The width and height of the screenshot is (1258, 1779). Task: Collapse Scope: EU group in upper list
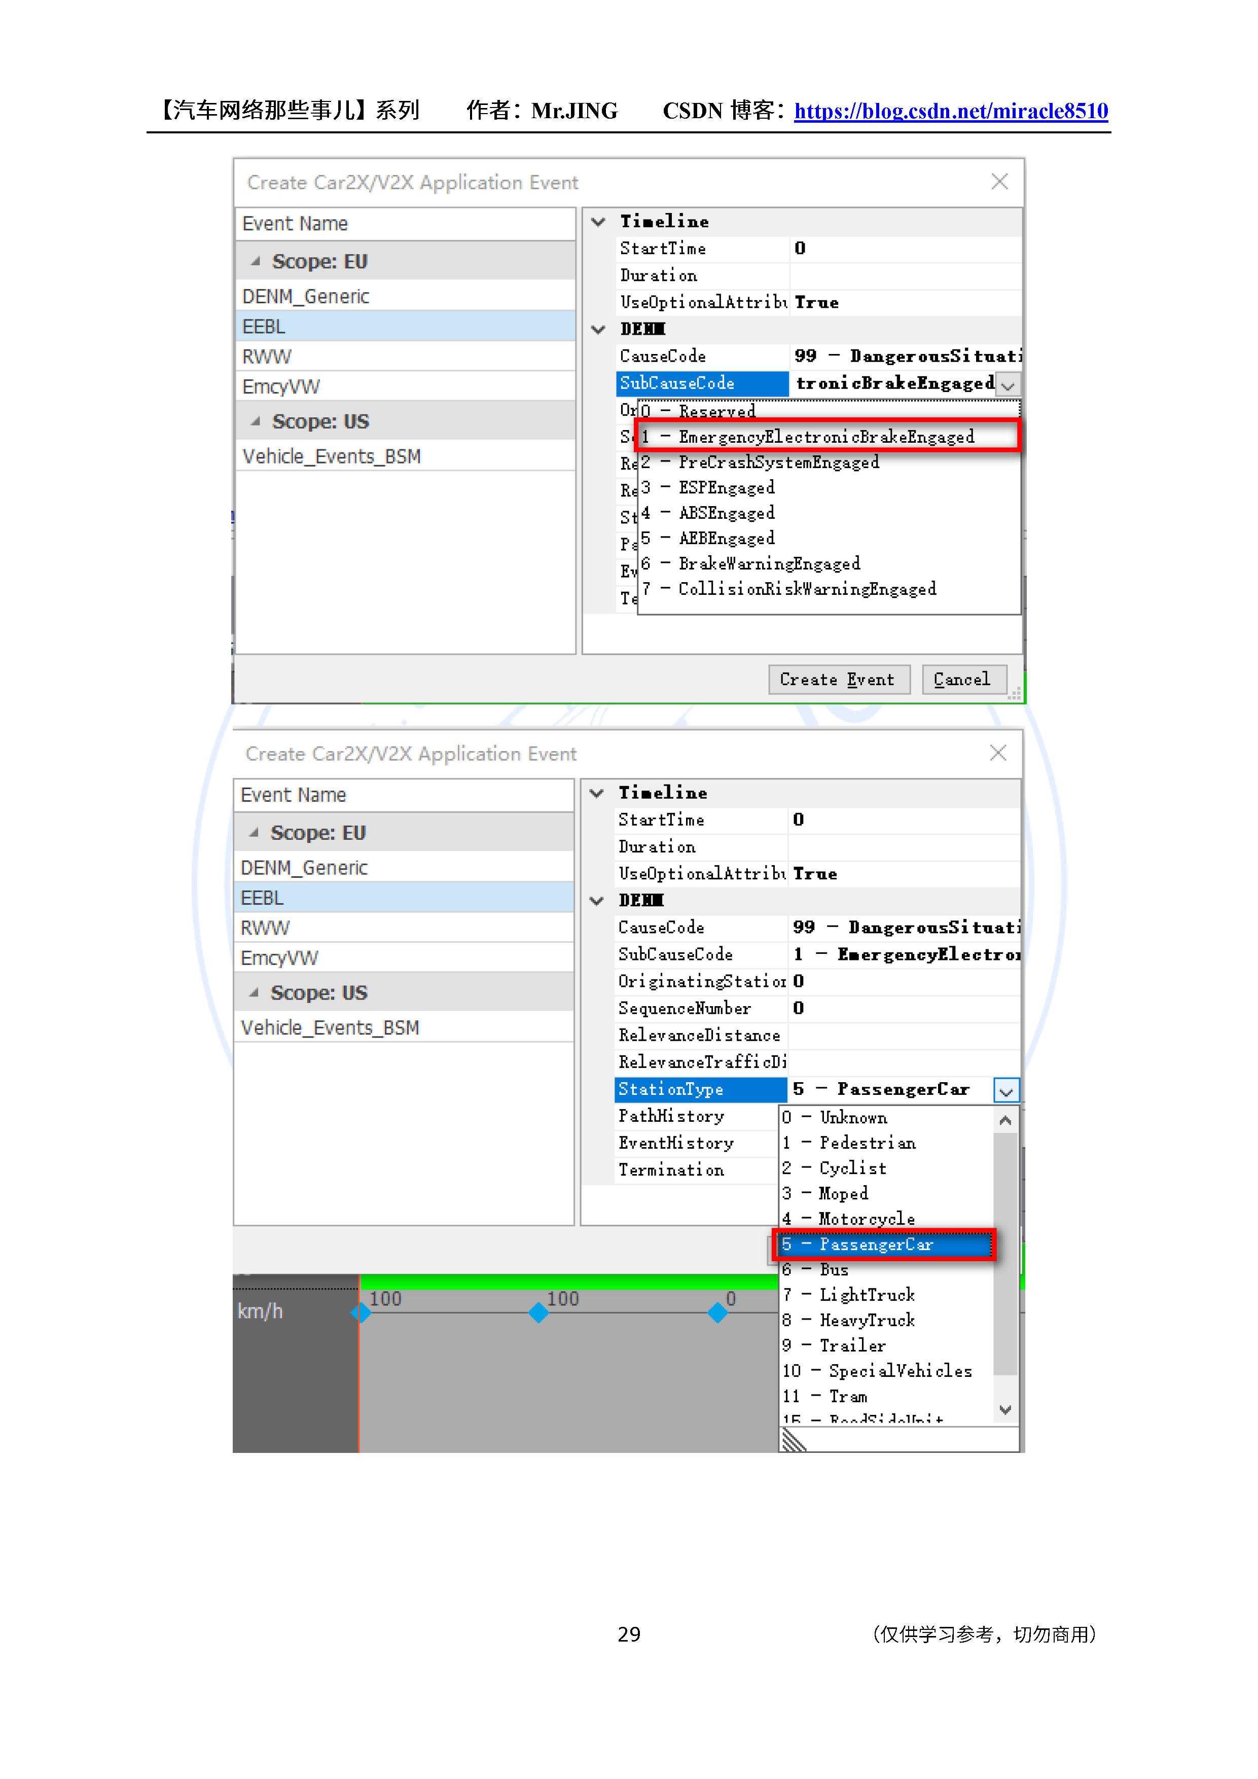[256, 262]
